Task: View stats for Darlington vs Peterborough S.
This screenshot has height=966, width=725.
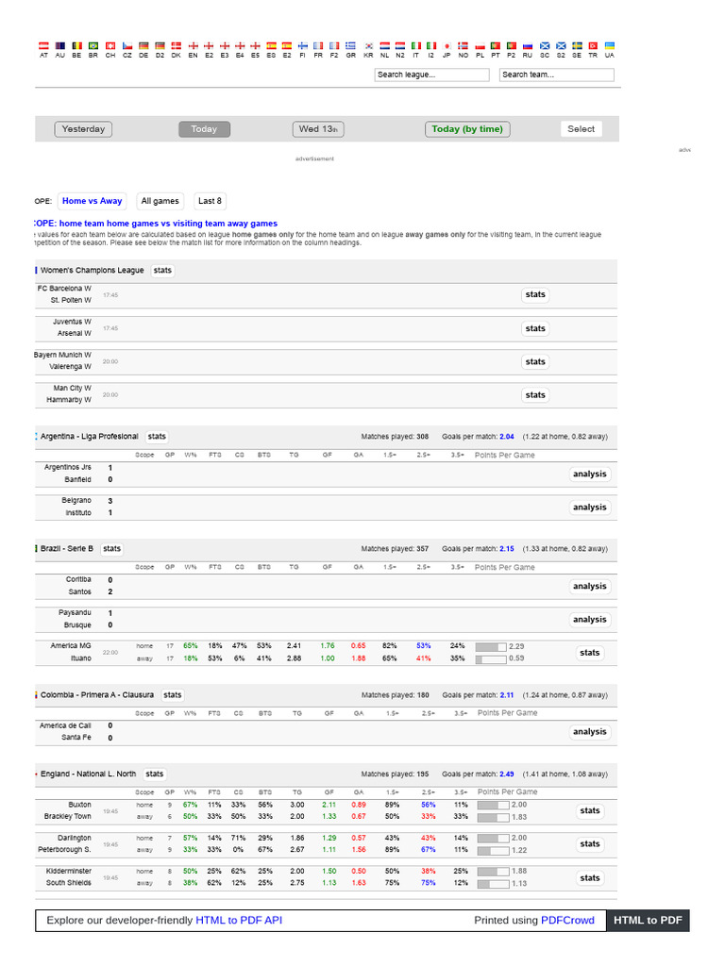Action: coord(589,844)
